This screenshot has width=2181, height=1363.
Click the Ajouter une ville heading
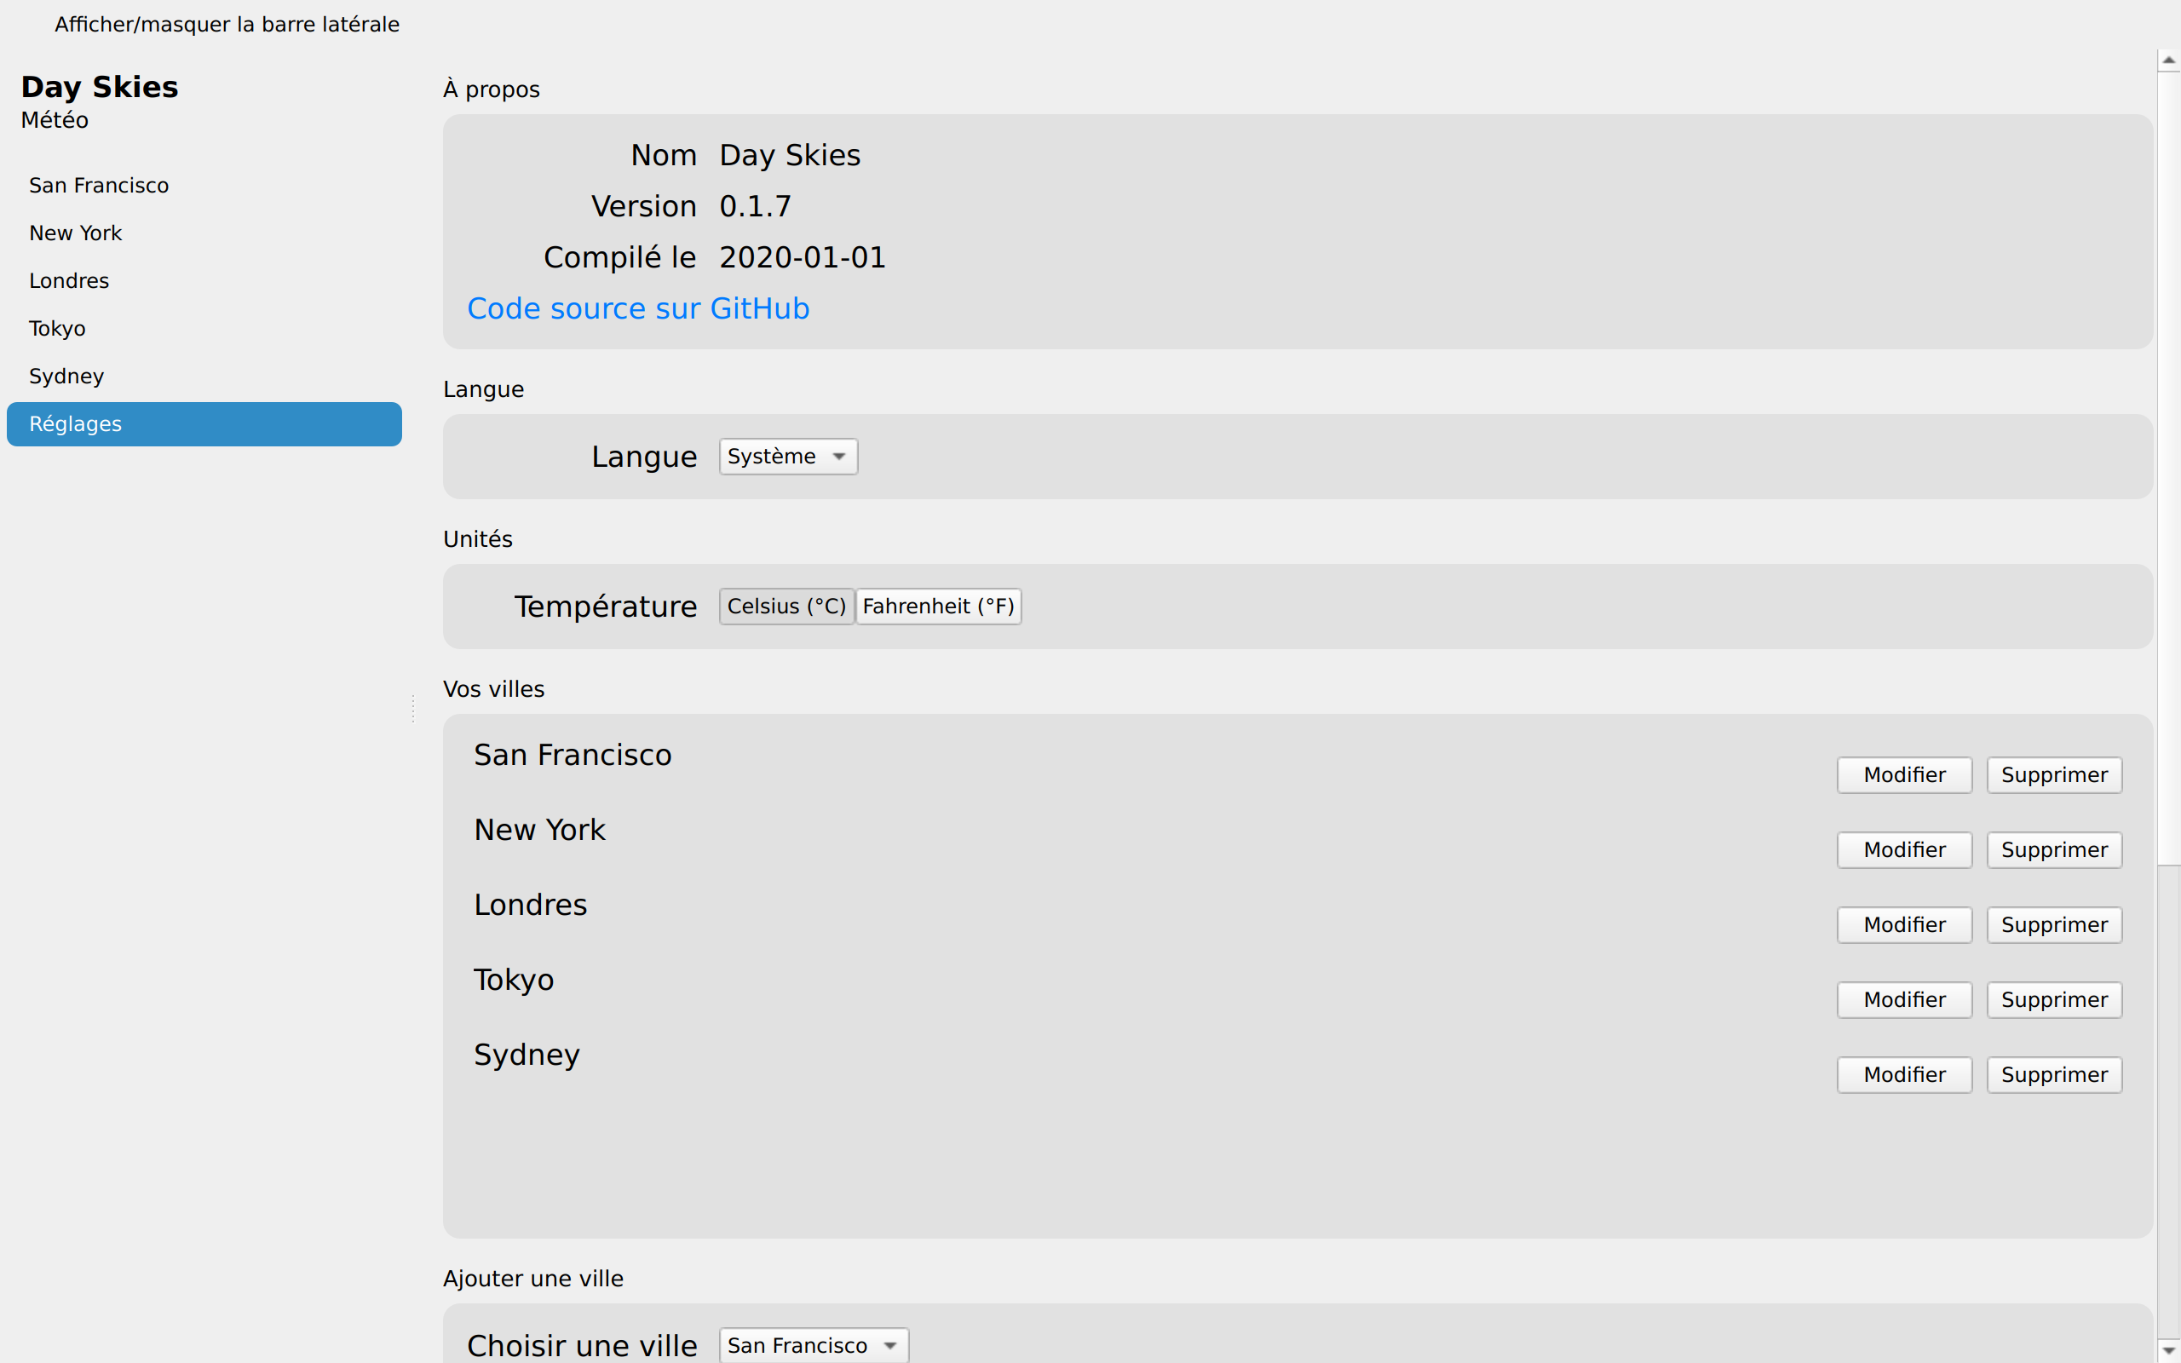[532, 1279]
